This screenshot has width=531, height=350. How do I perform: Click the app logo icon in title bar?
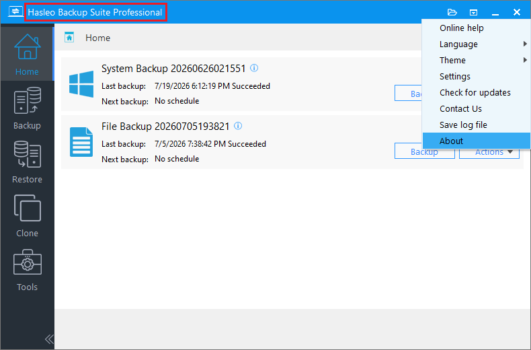point(15,11)
